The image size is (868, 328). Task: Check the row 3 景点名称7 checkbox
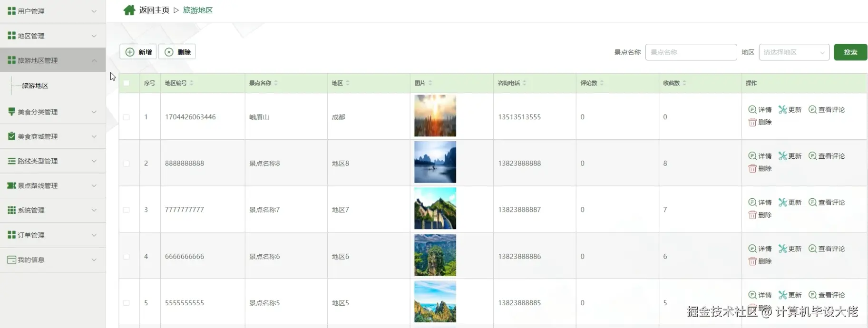coord(127,210)
